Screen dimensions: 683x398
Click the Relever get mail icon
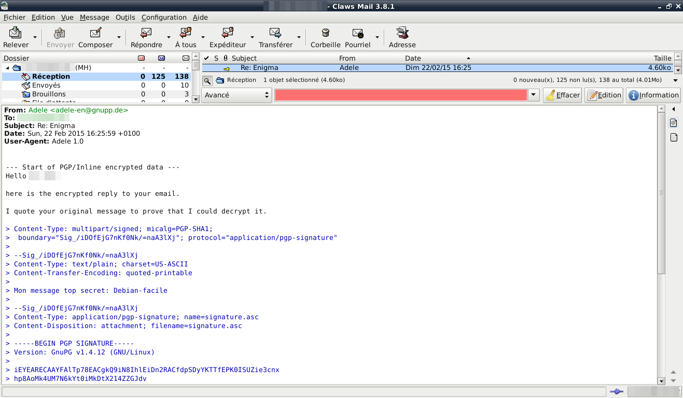point(16,34)
